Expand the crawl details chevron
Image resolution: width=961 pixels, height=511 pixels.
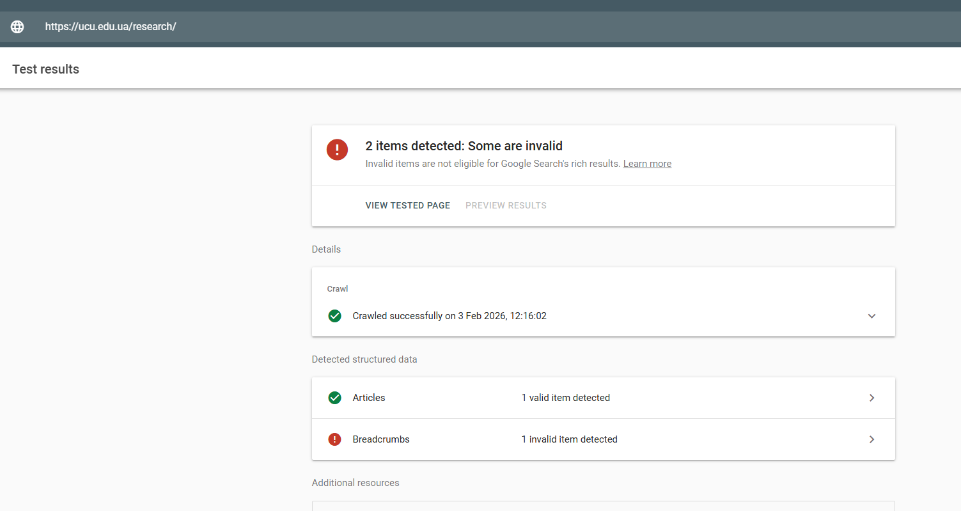click(x=871, y=316)
